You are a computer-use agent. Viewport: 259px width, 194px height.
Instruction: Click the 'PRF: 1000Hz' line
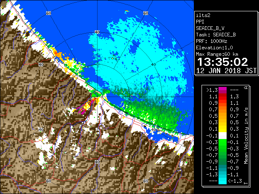coord(212,41)
